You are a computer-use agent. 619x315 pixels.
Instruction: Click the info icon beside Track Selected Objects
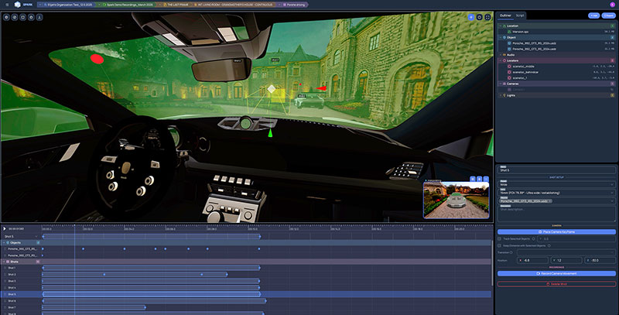pos(534,239)
